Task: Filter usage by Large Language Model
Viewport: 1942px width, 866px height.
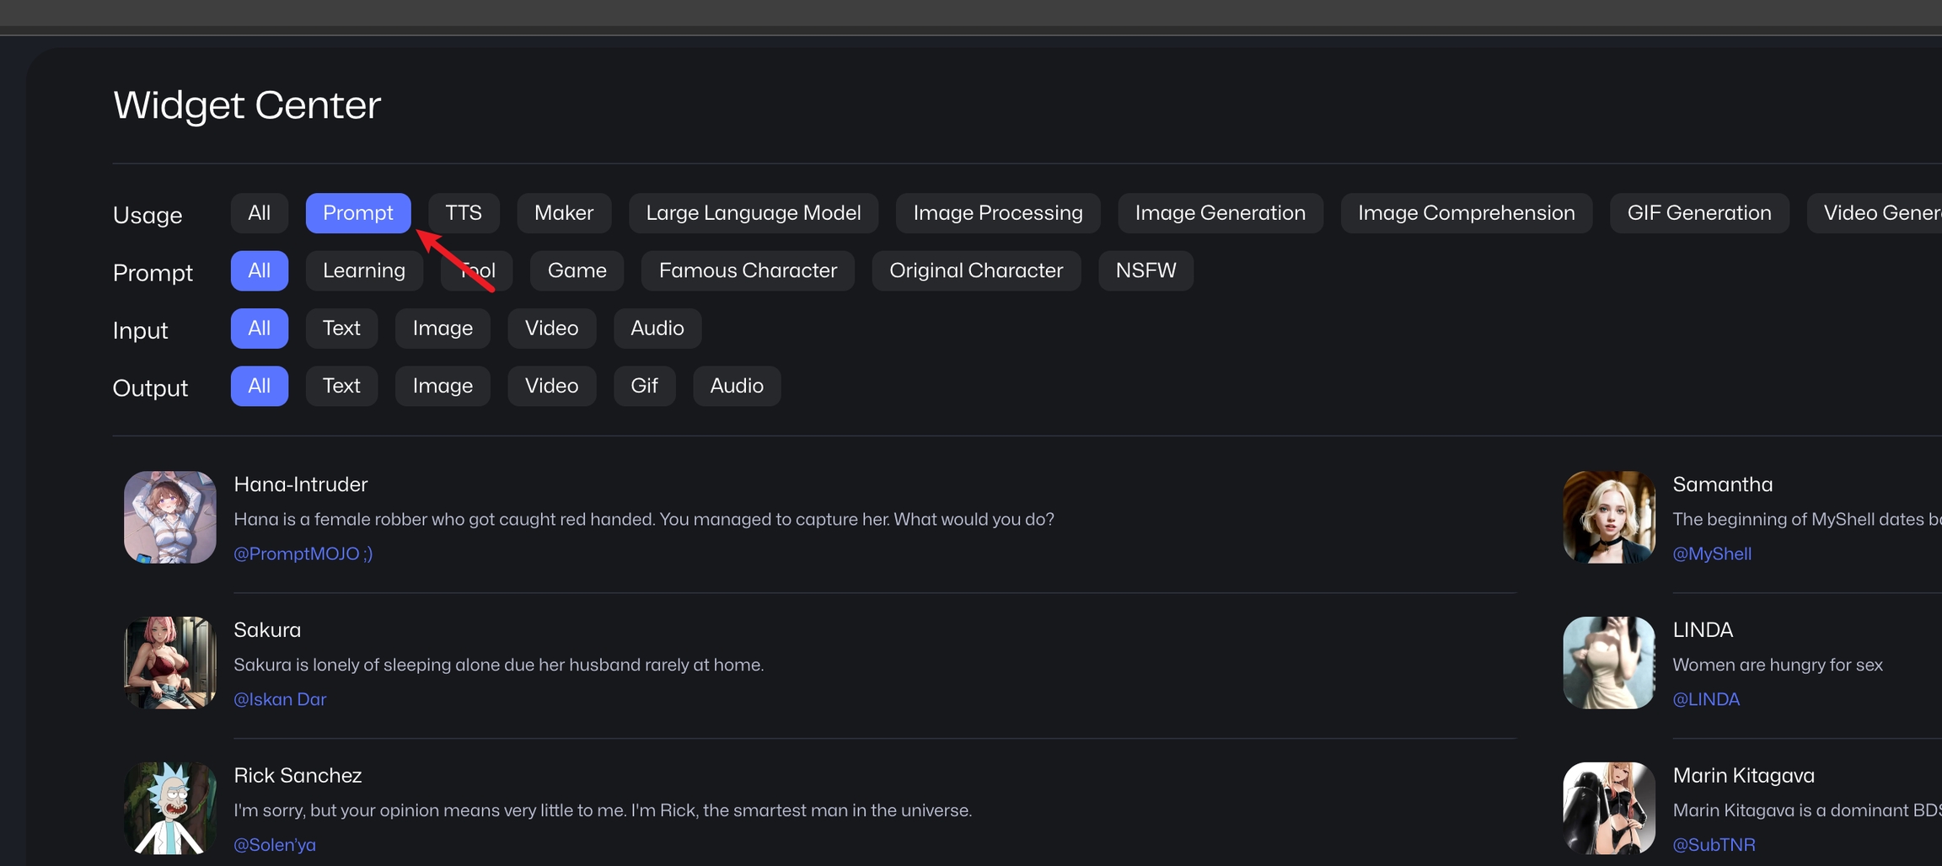Action: pos(753,213)
